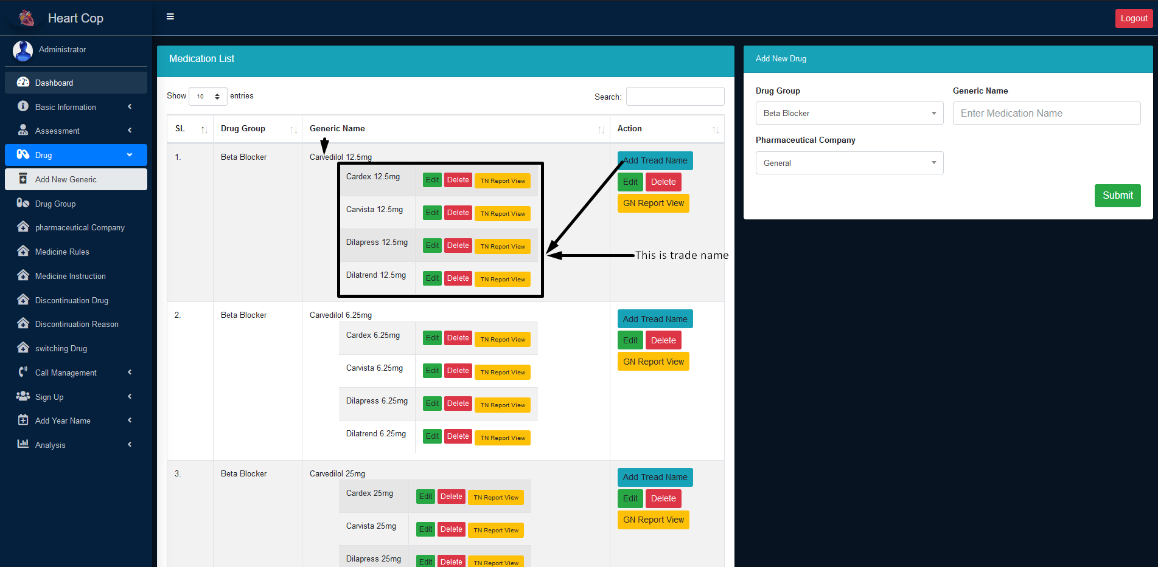Screen dimensions: 1158x567
Task: Click the Heart Cop logo icon
Action: (26, 18)
